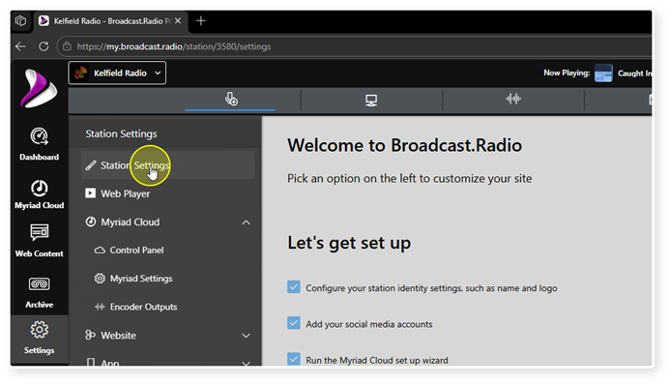Screen dimensions: 670x384
Task: Open the Kelfield Radio station dropdown
Action: pyautogui.click(x=117, y=74)
